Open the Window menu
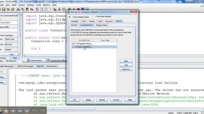The image size is (204, 114). tap(47, 5)
